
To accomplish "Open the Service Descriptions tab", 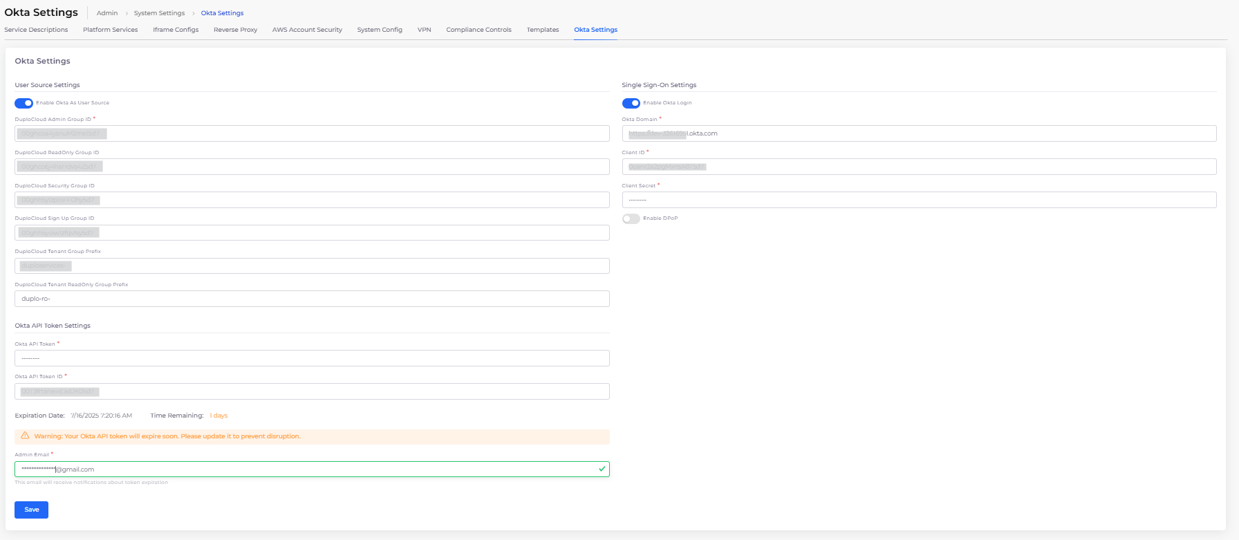I will tap(36, 30).
